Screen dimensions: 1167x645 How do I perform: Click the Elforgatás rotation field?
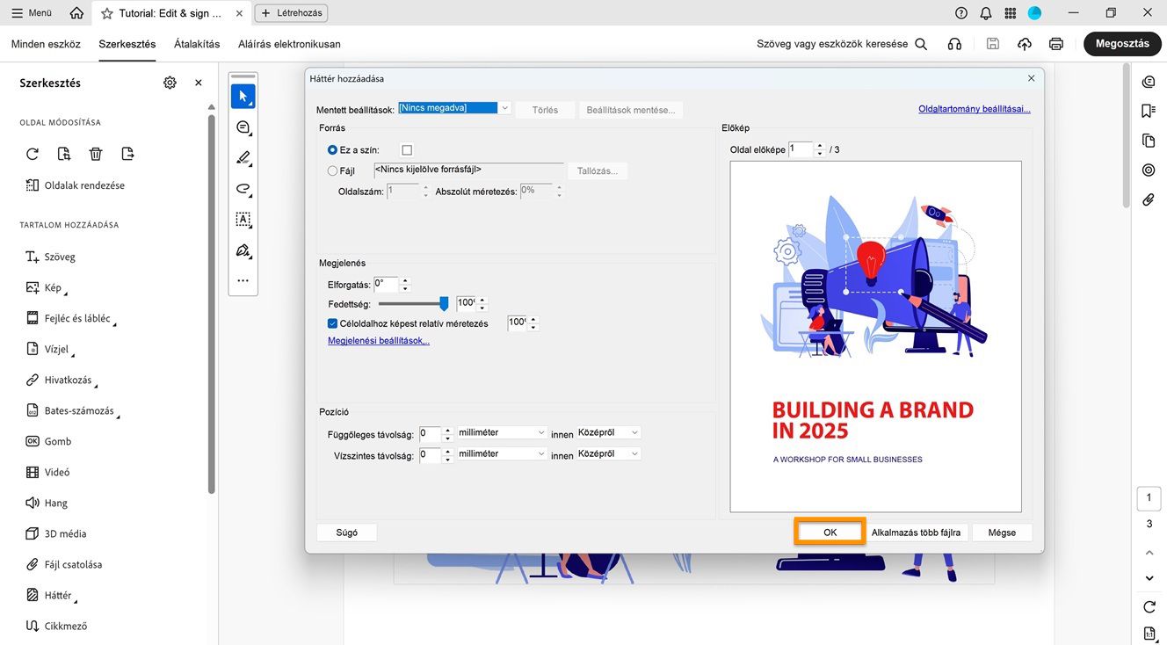(386, 284)
